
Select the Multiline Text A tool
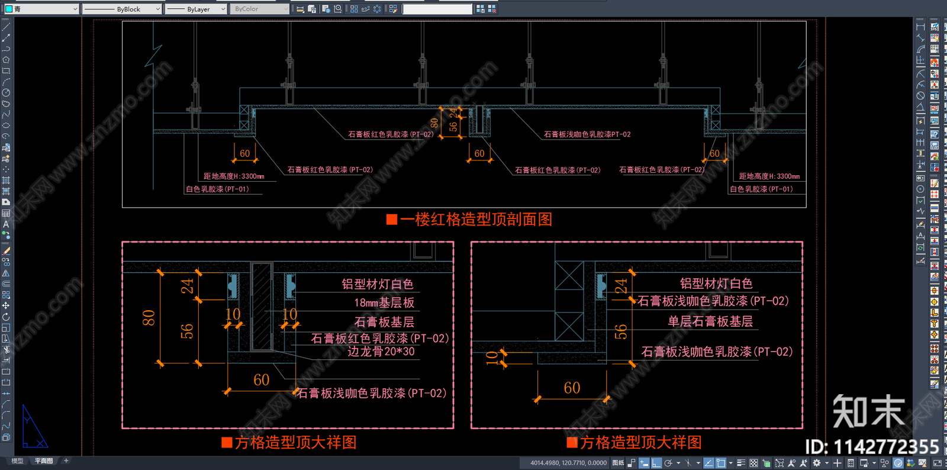point(6,224)
